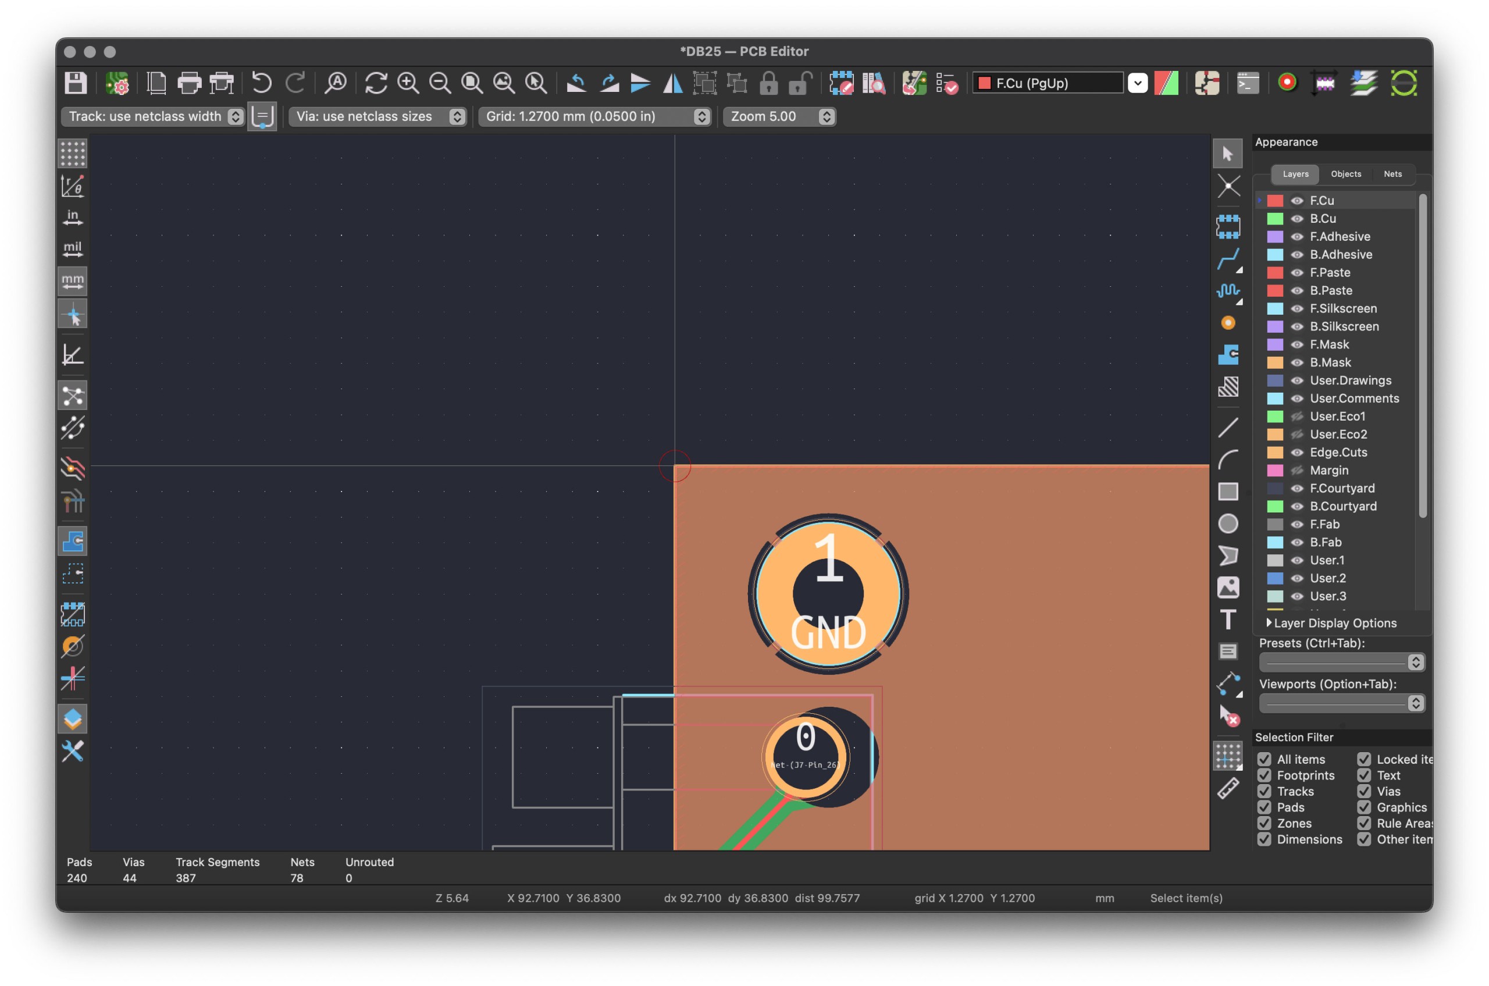
Task: Open the Zoom level dropdown
Action: pyautogui.click(x=779, y=116)
